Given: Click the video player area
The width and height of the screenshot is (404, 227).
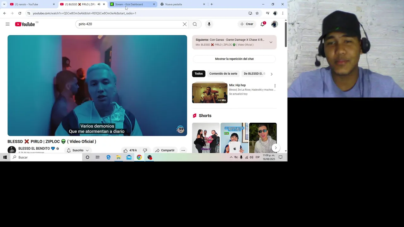Looking at the screenshot, I should pos(97,85).
